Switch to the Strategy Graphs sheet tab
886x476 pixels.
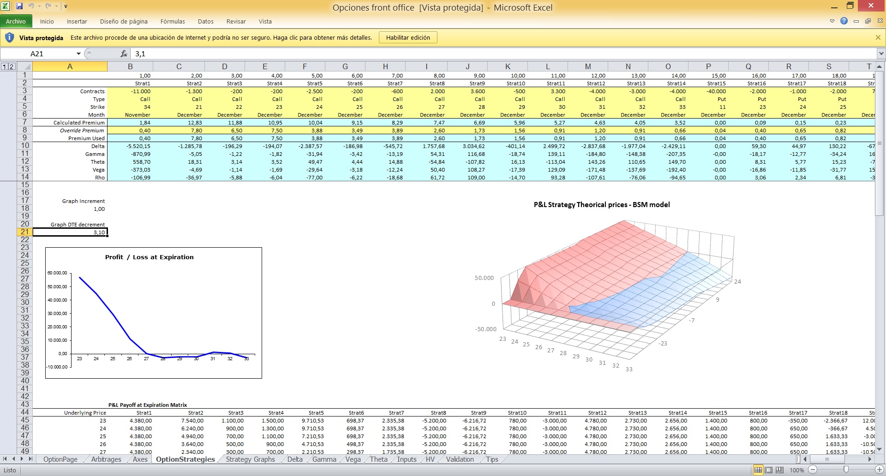250,459
